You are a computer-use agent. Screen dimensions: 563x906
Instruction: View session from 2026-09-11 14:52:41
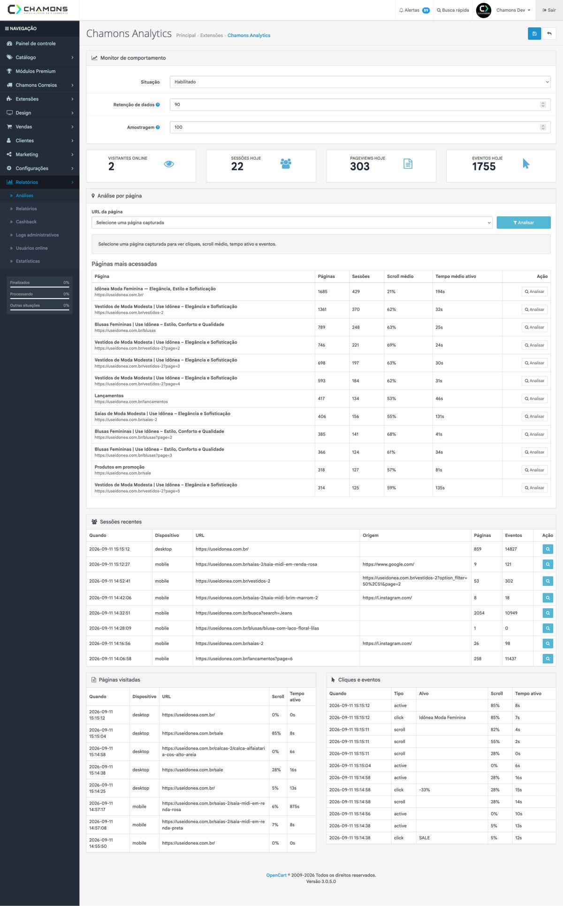click(548, 581)
